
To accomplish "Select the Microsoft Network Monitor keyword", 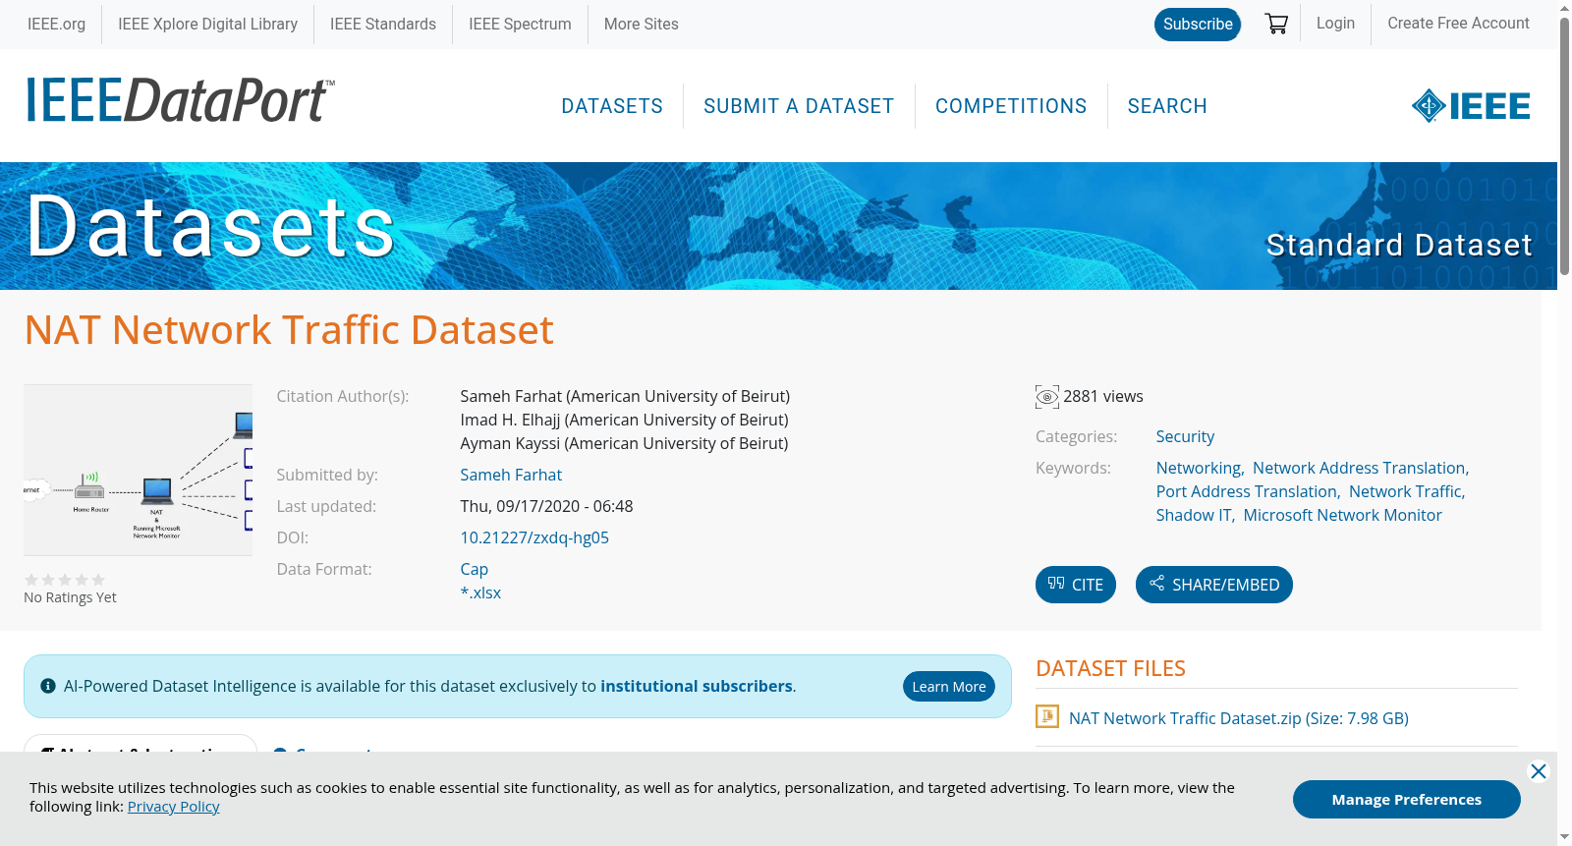I will (x=1342, y=515).
